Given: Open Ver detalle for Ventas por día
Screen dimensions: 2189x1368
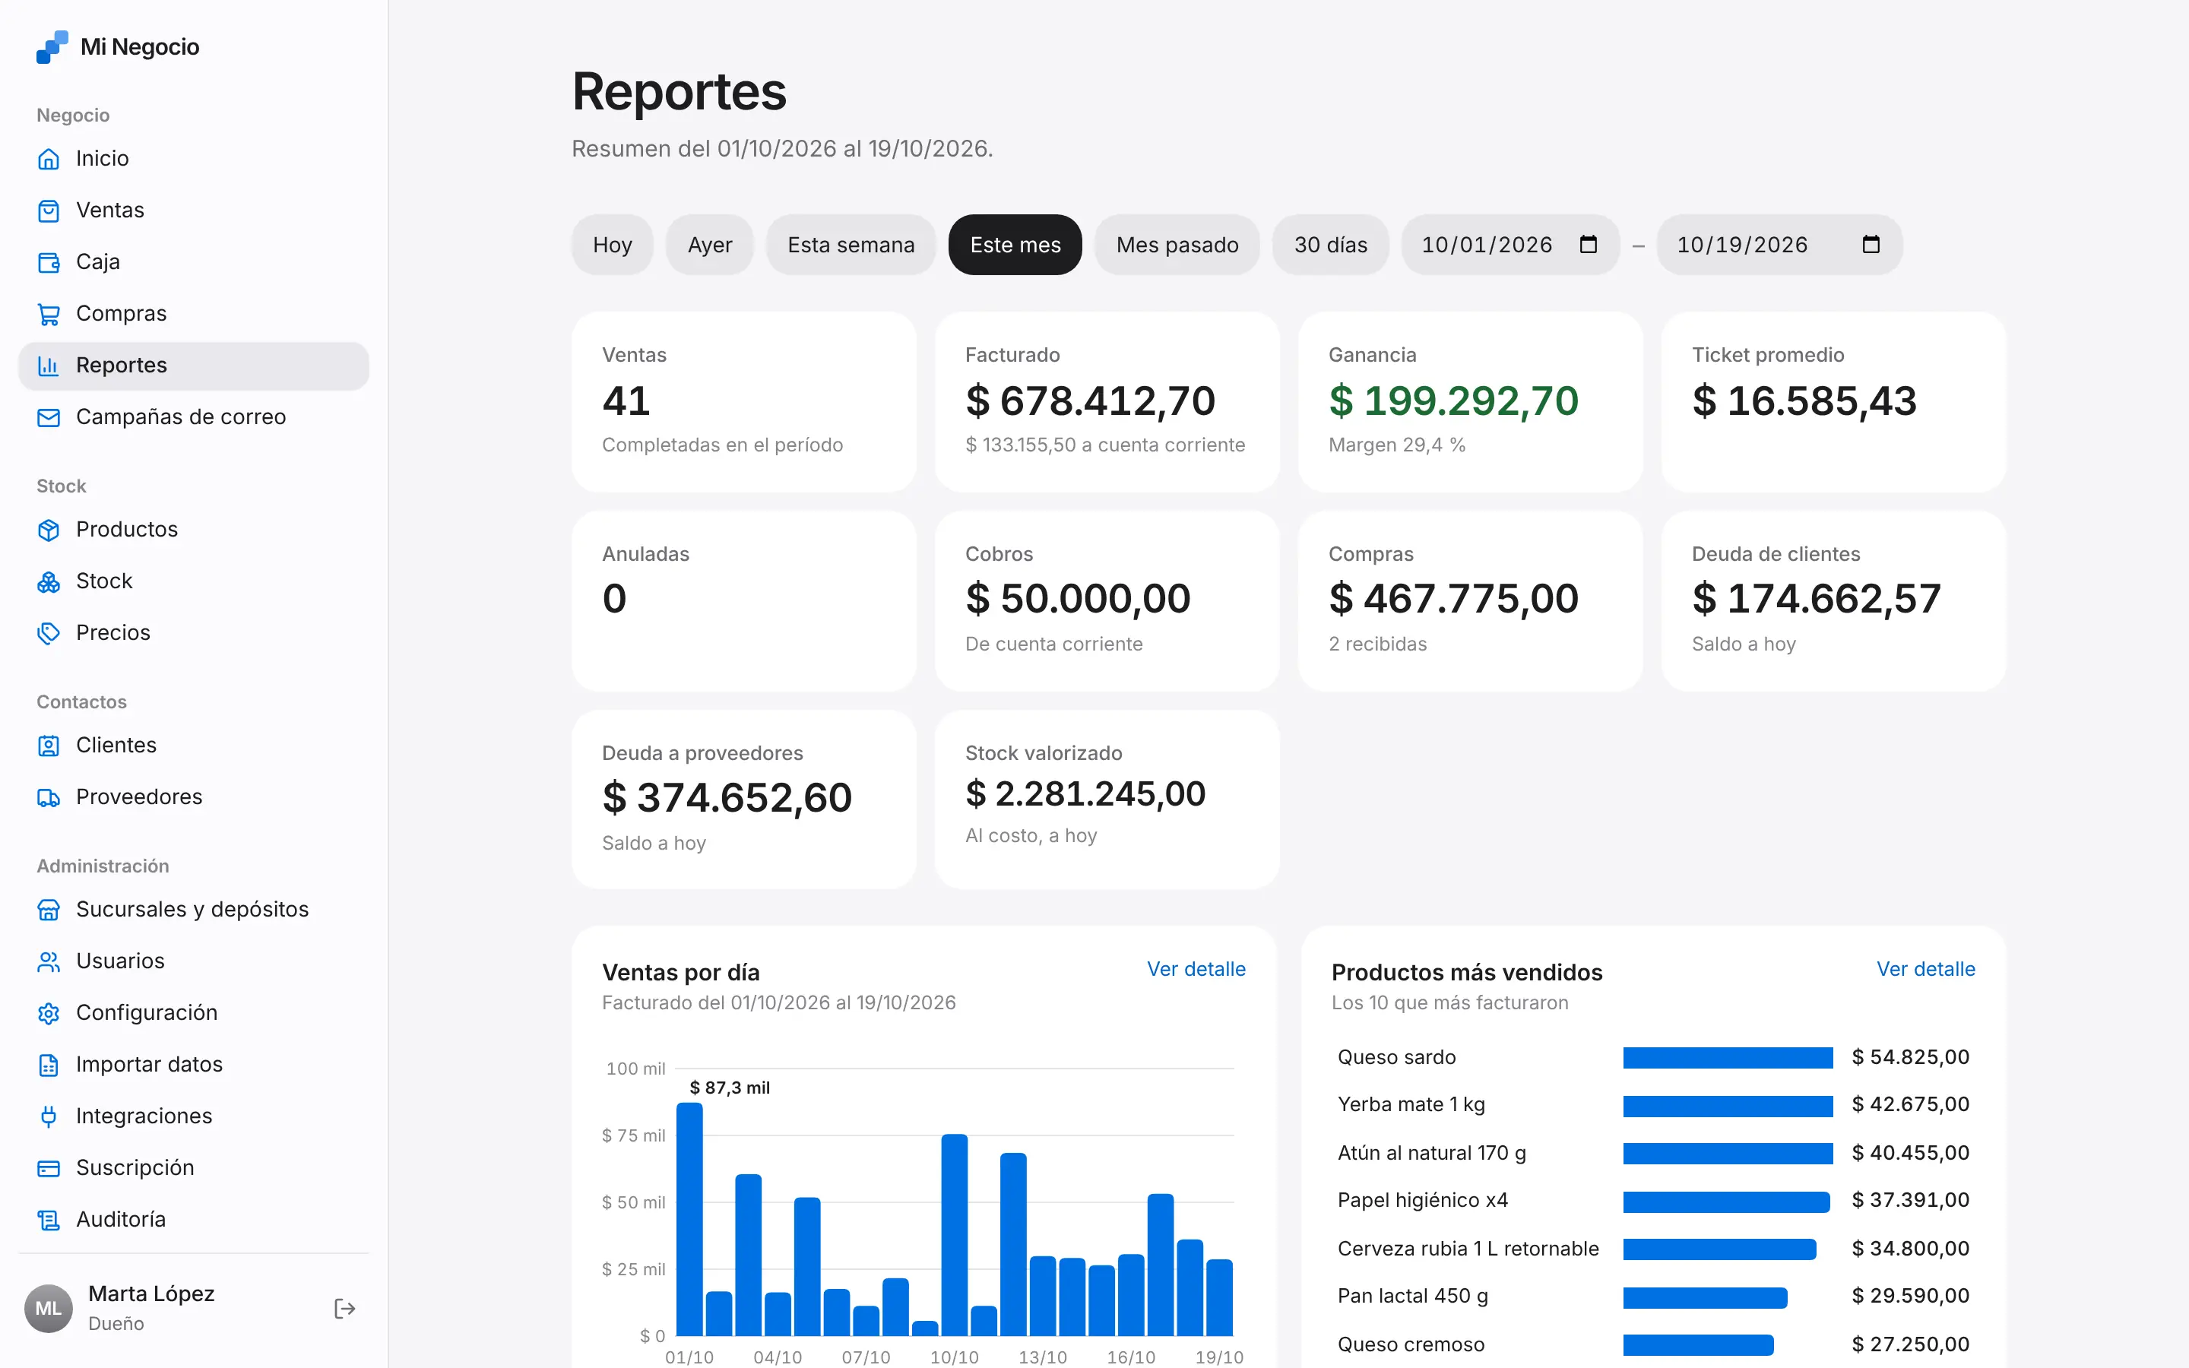Looking at the screenshot, I should [x=1196, y=969].
